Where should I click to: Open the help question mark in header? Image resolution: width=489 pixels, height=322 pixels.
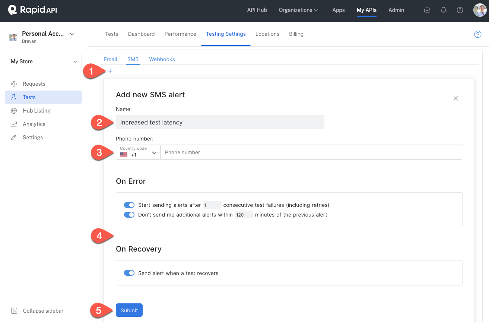(460, 10)
